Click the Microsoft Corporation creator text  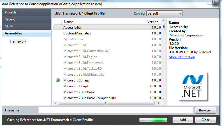[x=186, y=35]
